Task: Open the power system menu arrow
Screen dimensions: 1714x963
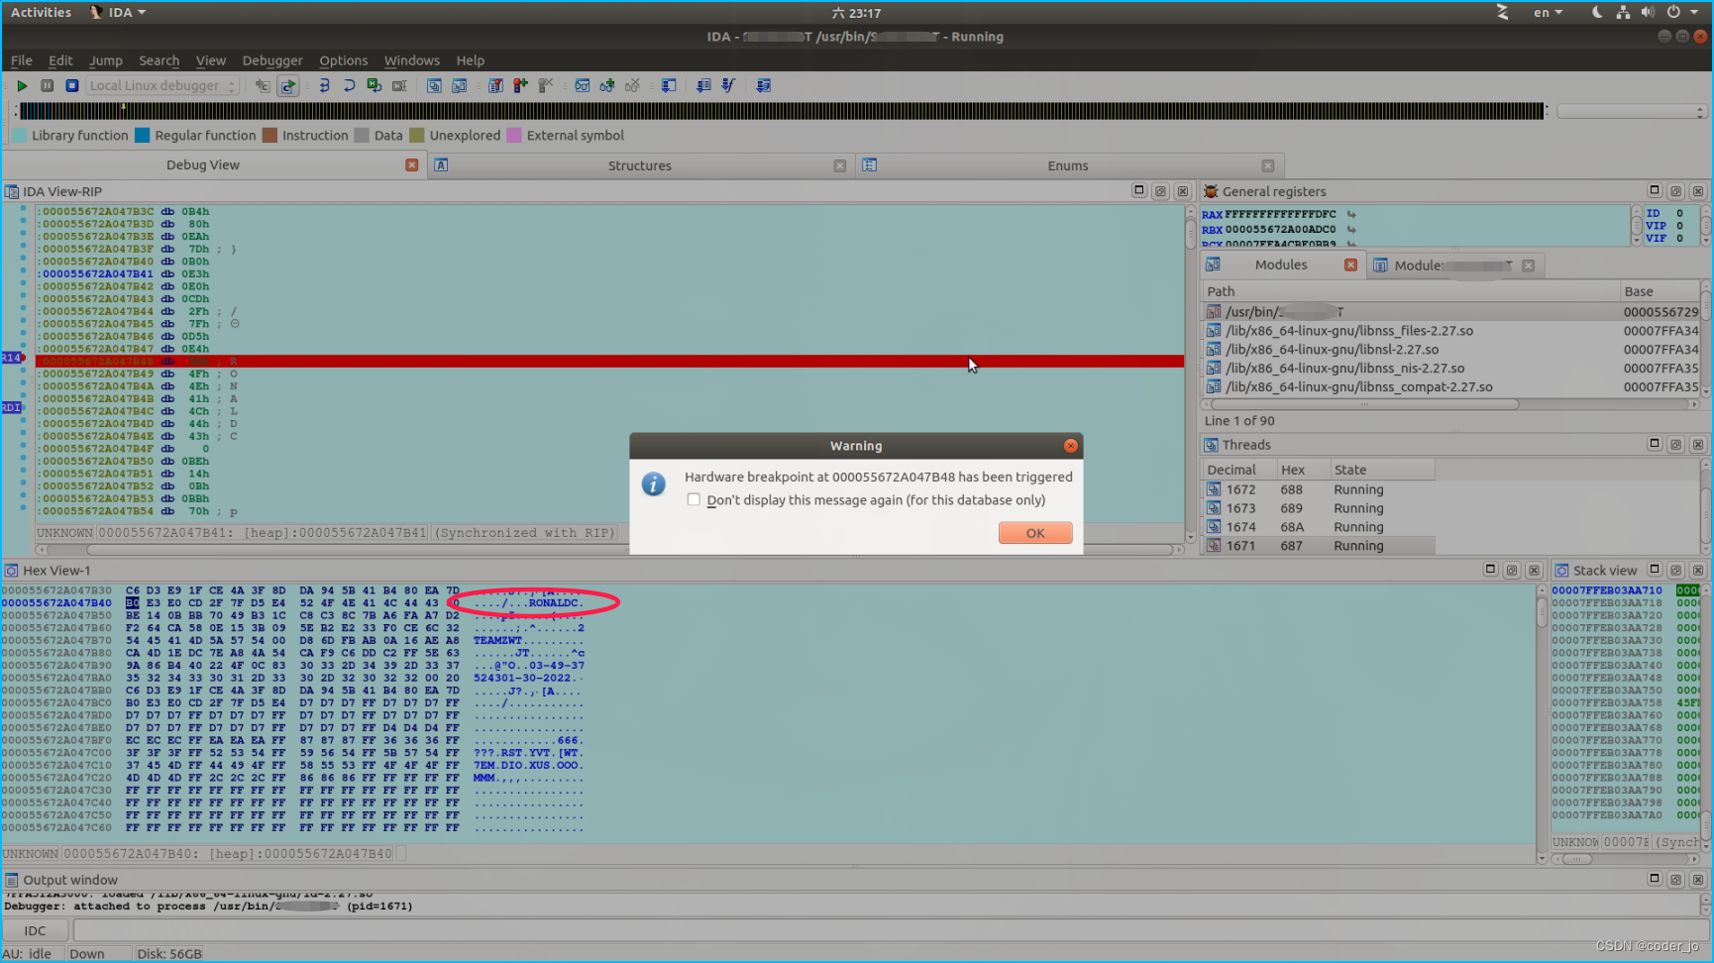Action: point(1694,13)
